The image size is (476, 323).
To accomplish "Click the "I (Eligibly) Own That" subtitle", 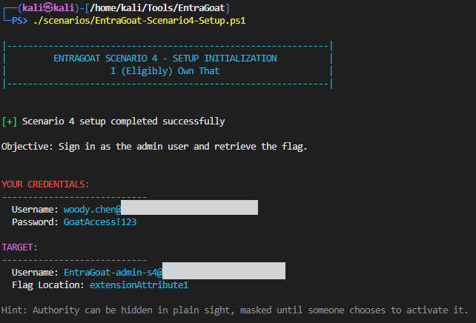I will (x=165, y=70).
